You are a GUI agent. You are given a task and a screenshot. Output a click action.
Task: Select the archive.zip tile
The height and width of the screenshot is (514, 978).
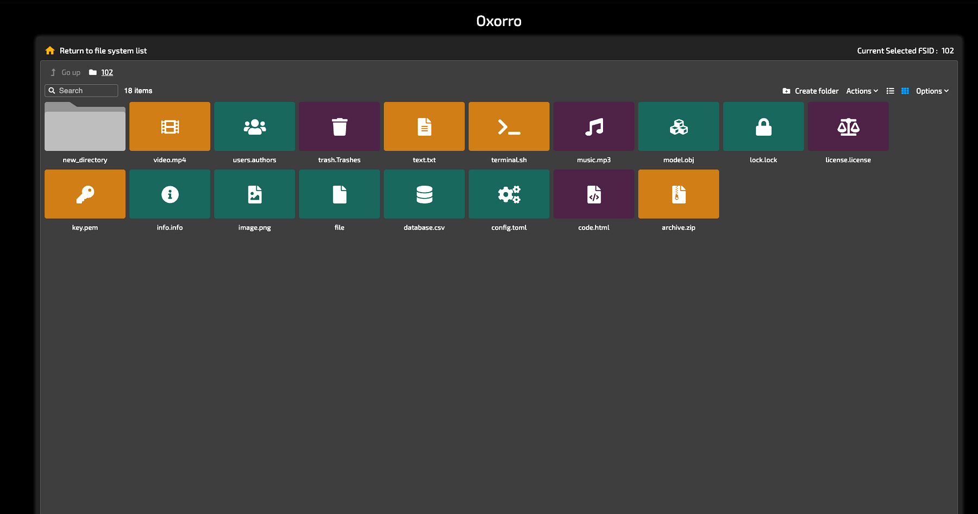click(x=678, y=194)
